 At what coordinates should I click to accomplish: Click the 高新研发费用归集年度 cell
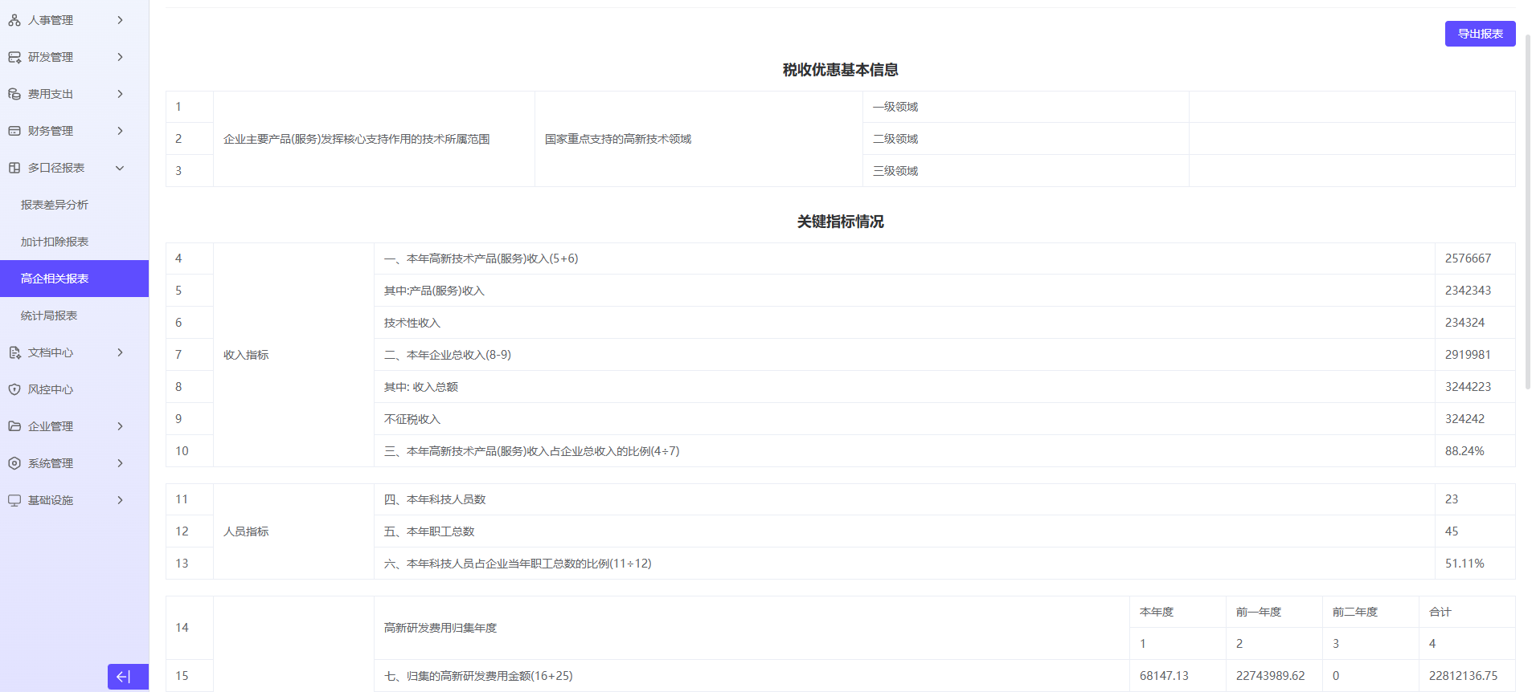[x=752, y=628]
